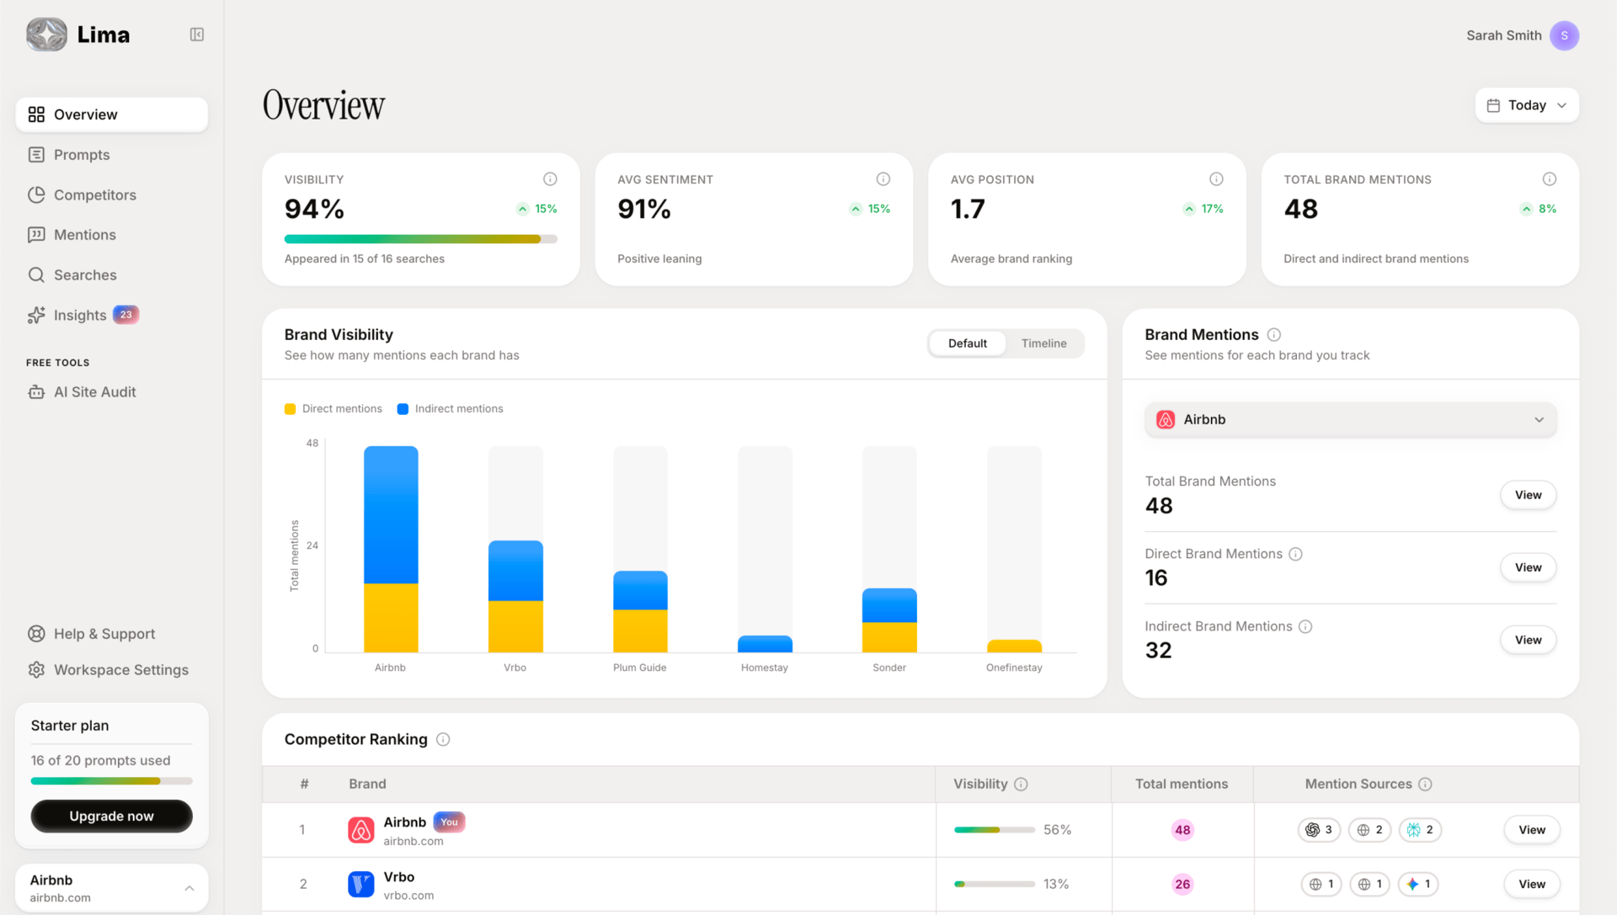Open the Airbnb brand selector dropdown
Viewport: 1617px width, 915px height.
[1351, 420]
